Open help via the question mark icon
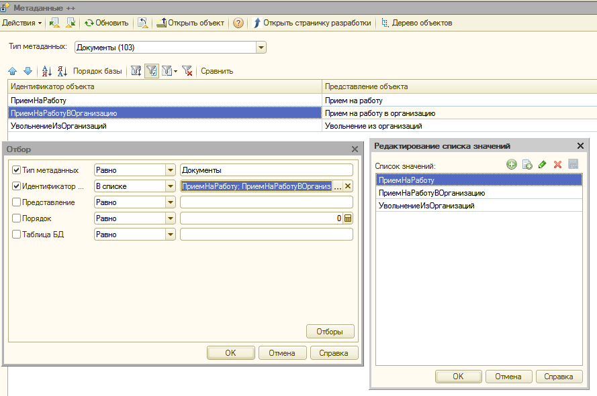Image resolution: width=597 pixels, height=396 pixels. pos(238,23)
